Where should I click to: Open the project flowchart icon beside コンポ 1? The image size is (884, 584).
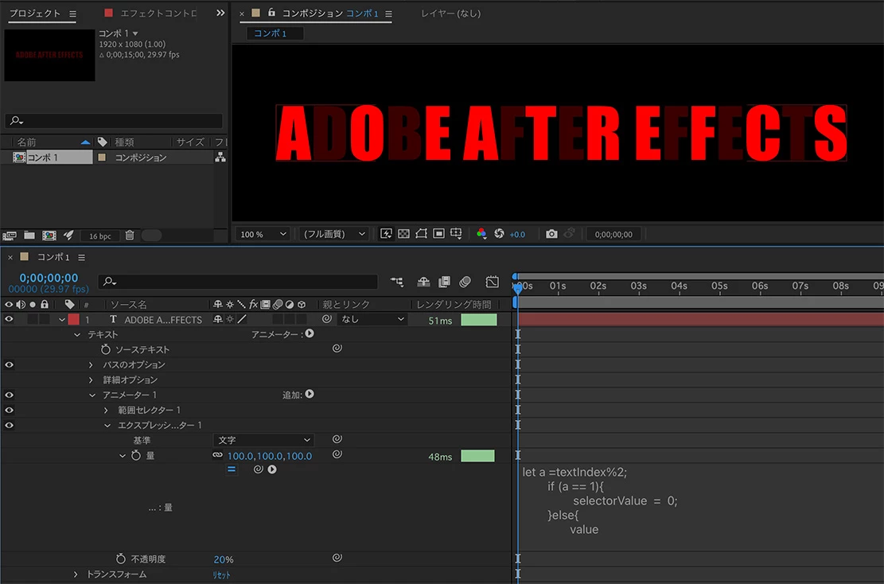[x=220, y=158]
